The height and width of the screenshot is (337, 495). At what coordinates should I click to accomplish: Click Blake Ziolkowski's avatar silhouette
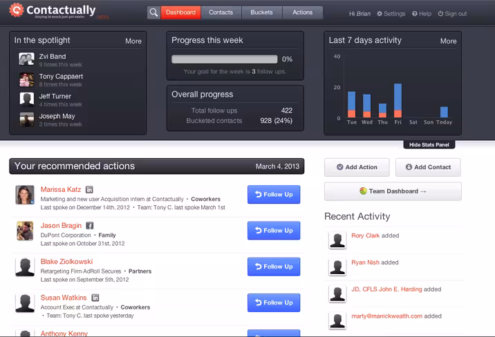25,267
